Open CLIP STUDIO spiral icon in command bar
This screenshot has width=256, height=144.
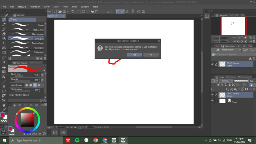[49, 11]
